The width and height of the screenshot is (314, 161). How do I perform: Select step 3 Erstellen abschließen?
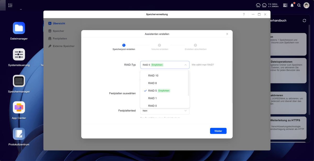(195, 47)
